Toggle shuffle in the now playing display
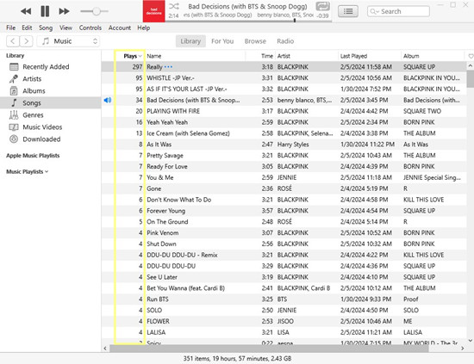Screen dimensions: 474x364 pyautogui.click(x=174, y=6)
